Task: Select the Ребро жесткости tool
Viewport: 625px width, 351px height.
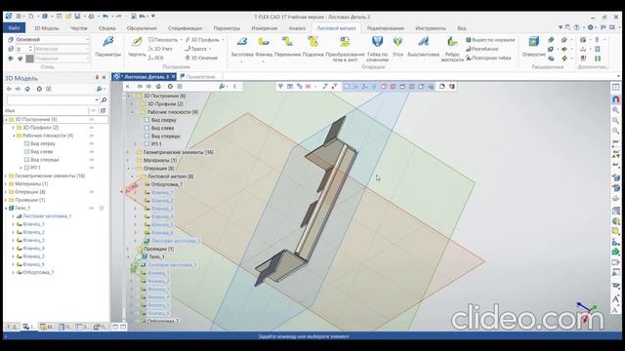Action: point(452,49)
